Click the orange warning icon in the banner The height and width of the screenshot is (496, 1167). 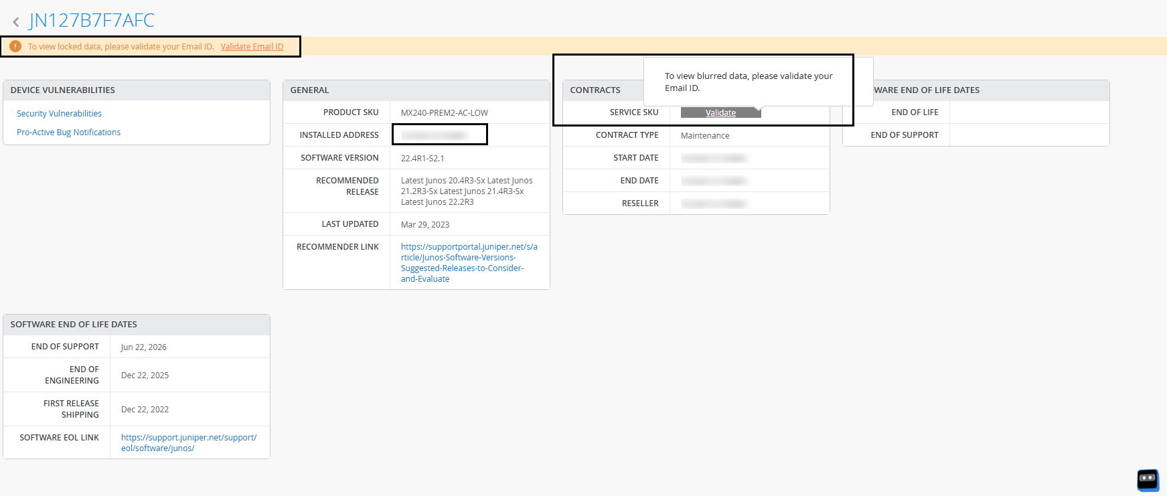point(15,46)
